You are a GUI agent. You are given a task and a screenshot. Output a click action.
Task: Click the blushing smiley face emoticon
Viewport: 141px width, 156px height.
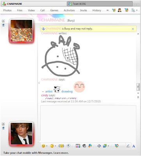pos(79,87)
